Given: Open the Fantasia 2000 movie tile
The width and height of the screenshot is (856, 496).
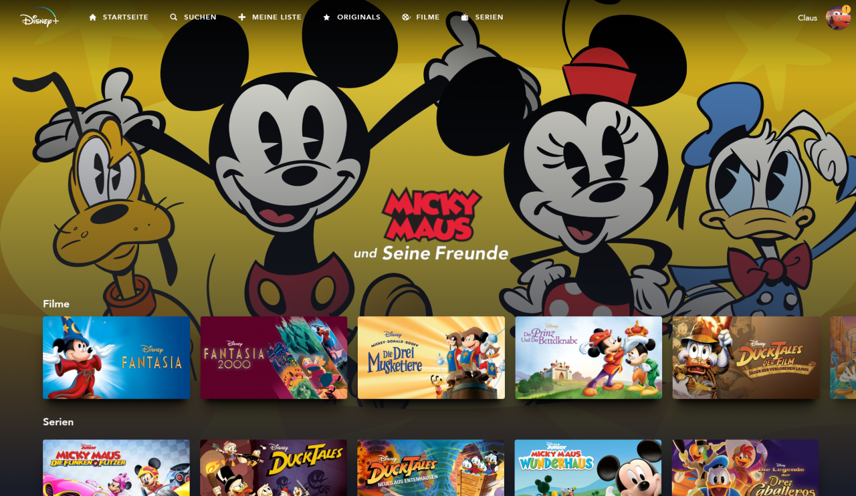Looking at the screenshot, I should pyautogui.click(x=274, y=358).
